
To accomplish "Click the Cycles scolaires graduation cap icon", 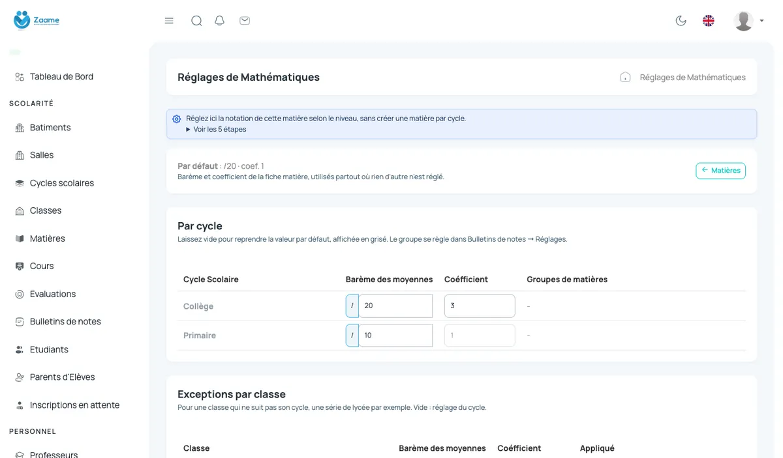I will [x=20, y=183].
